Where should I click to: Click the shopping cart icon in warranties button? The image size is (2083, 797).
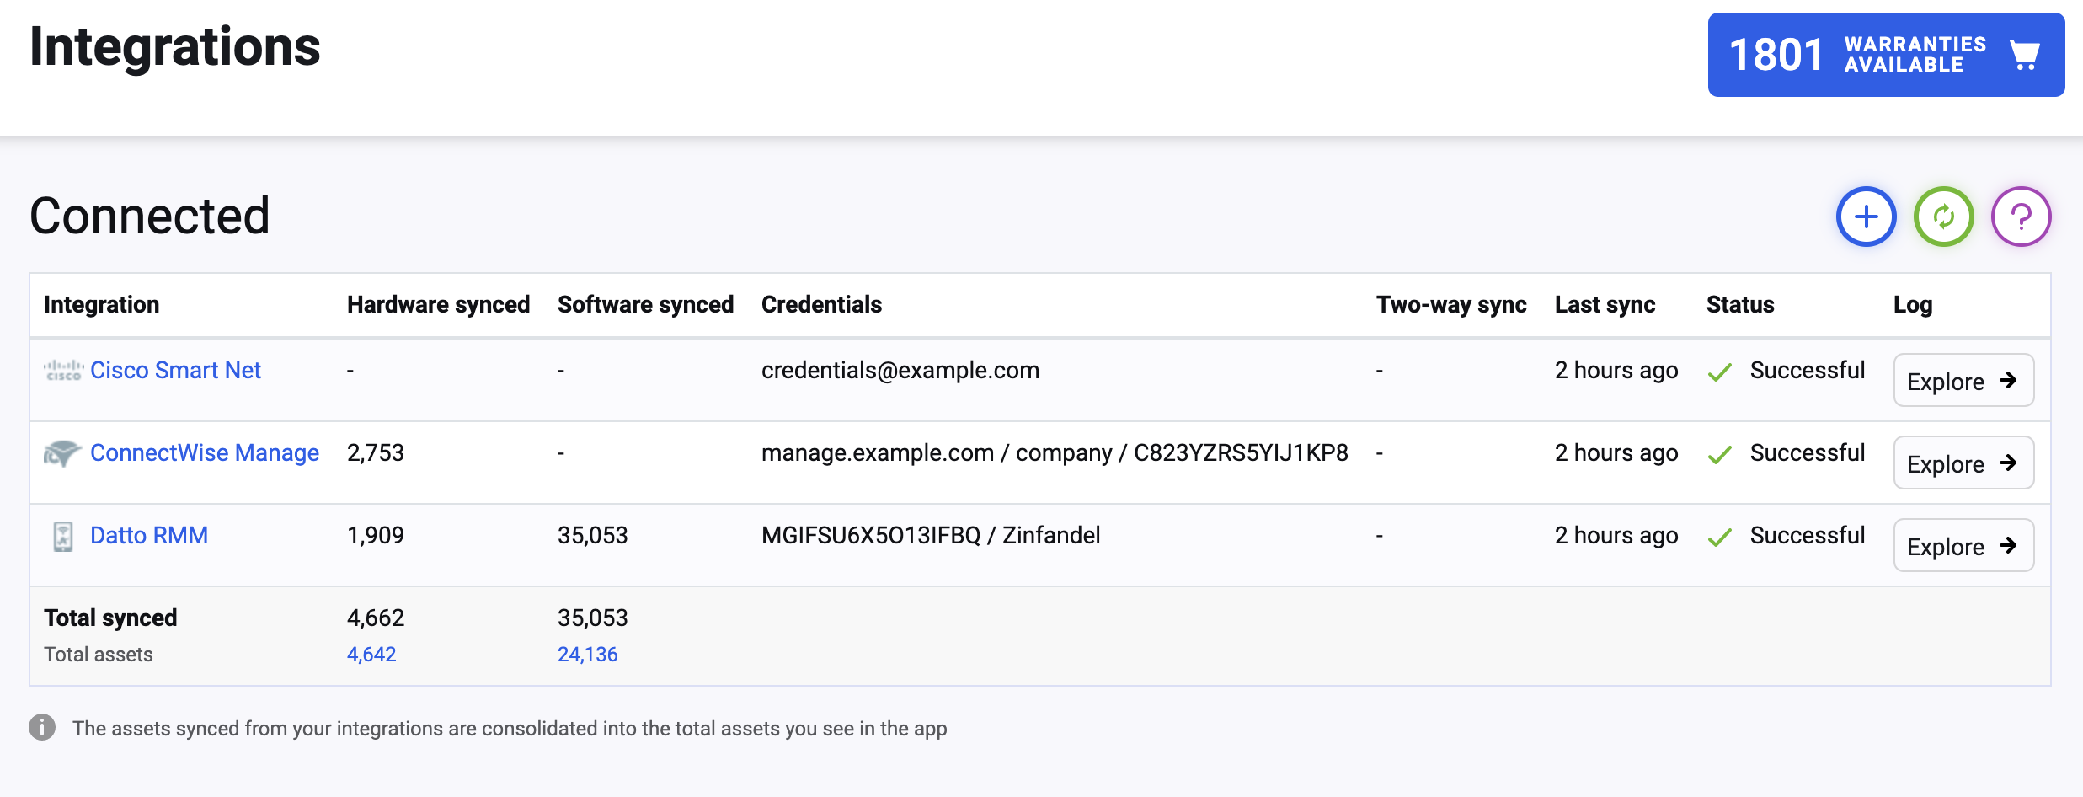click(x=2024, y=56)
